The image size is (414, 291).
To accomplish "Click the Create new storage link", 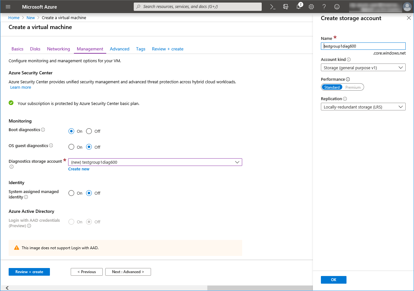I will point(79,169).
